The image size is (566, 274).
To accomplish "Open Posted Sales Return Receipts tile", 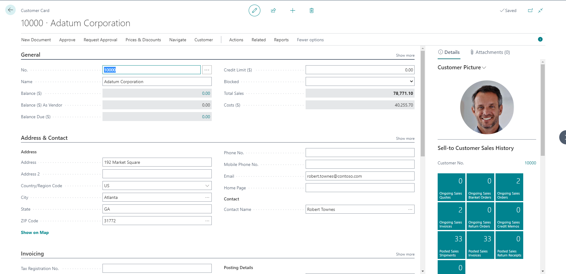I will click(x=509, y=245).
